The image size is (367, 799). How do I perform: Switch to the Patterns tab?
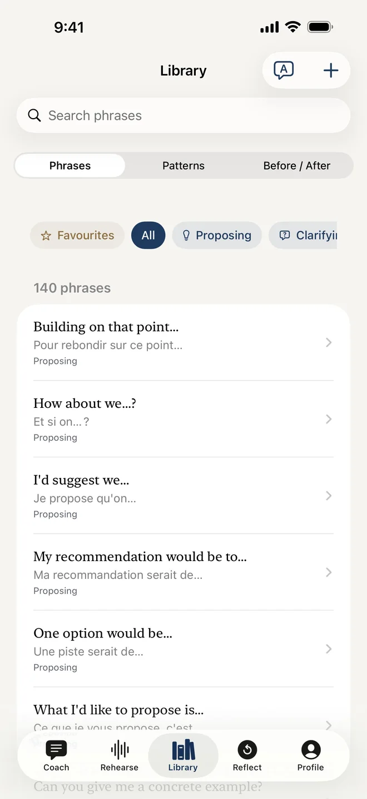click(183, 165)
